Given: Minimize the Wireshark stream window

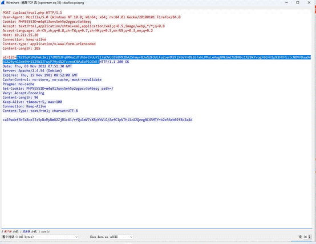Looking at the screenshot, I should coord(286,3).
